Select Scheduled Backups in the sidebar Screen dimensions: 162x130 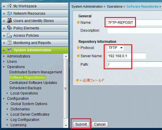[x=25, y=88]
